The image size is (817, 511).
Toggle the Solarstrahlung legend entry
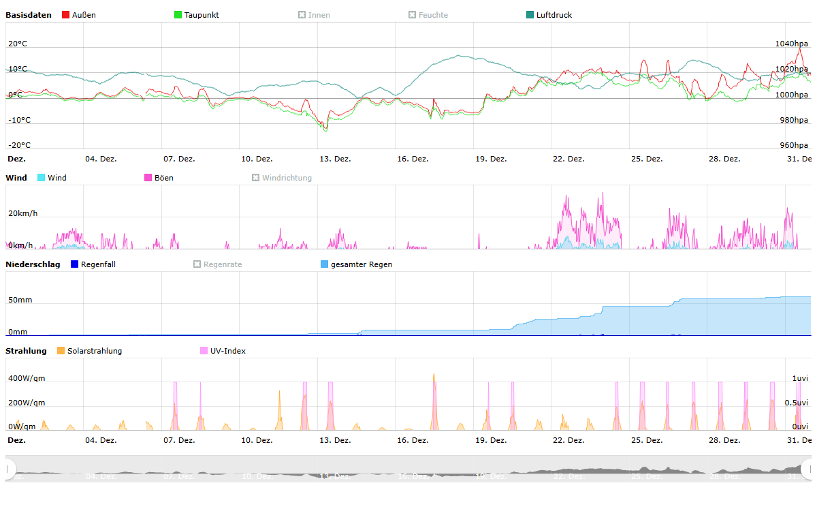(94, 351)
